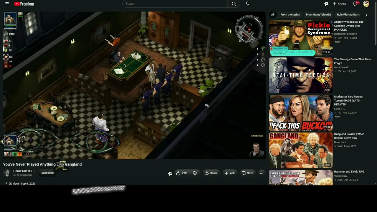Open the account avatar menu
Image resolution: width=377 pixels, height=212 pixels.
pos(366,4)
